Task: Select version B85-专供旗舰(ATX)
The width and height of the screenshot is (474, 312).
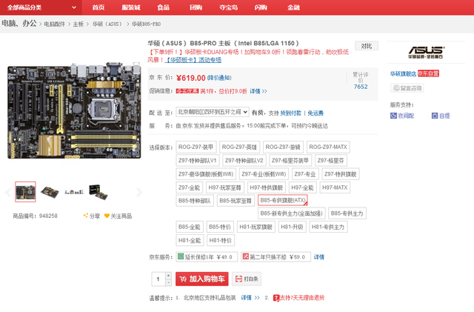Action: tap(283, 200)
